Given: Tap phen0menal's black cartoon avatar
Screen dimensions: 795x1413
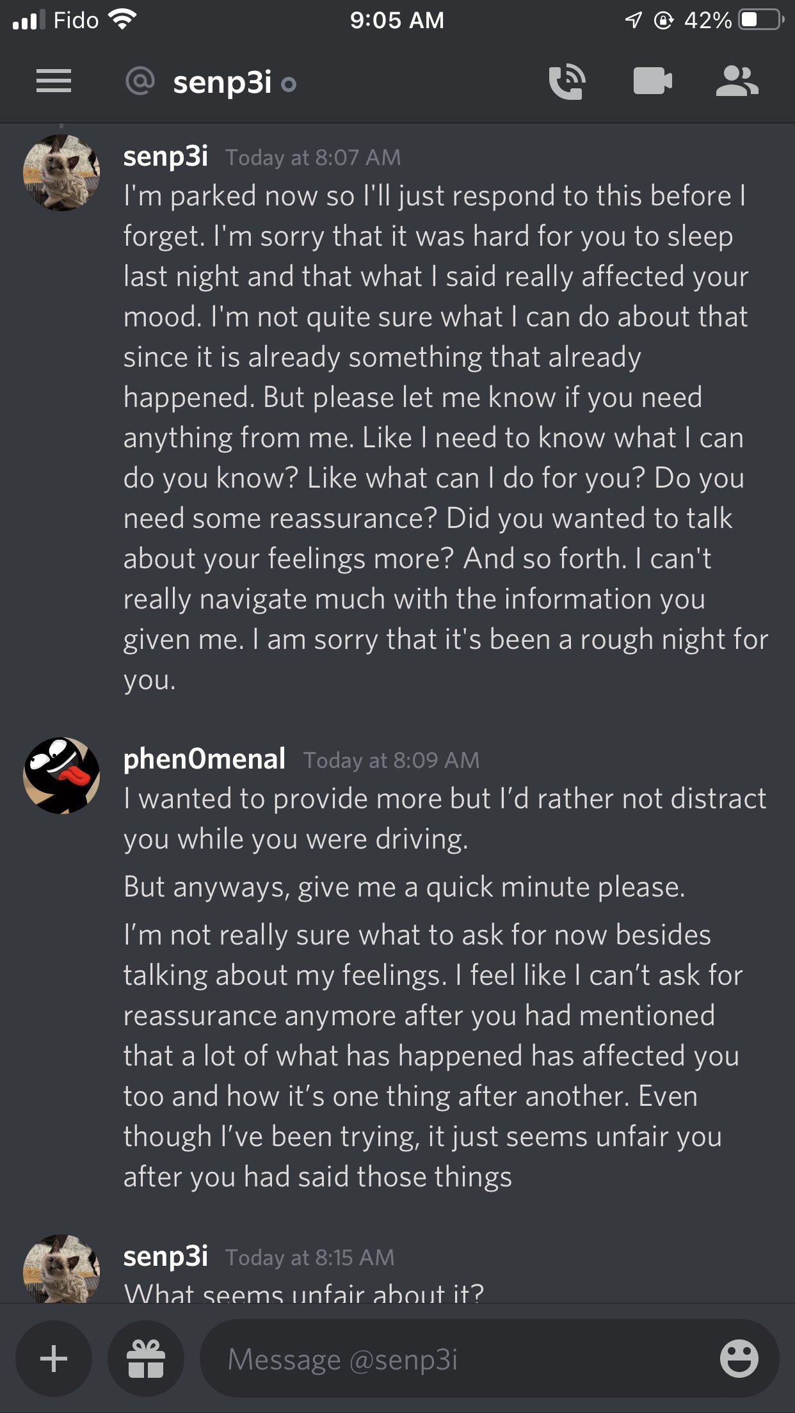Looking at the screenshot, I should (x=61, y=776).
